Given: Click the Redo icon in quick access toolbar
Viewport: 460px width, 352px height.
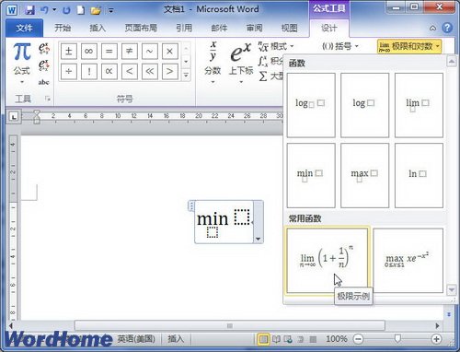Looking at the screenshot, I should pyautogui.click(x=66, y=10).
